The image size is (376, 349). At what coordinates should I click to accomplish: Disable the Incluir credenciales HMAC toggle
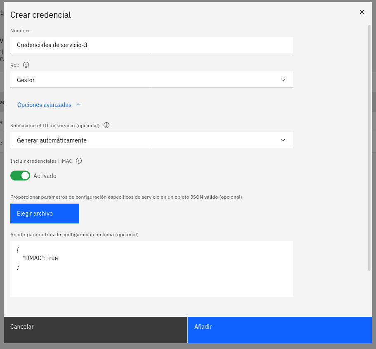(x=20, y=176)
